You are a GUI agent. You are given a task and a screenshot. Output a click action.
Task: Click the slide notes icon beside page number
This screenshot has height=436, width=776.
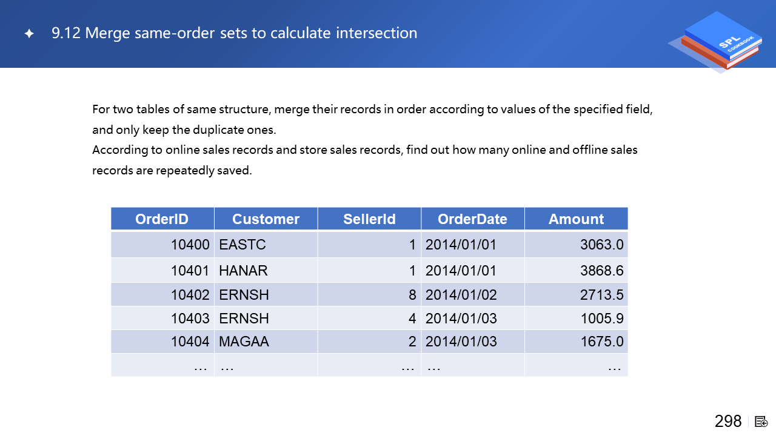pos(761,421)
